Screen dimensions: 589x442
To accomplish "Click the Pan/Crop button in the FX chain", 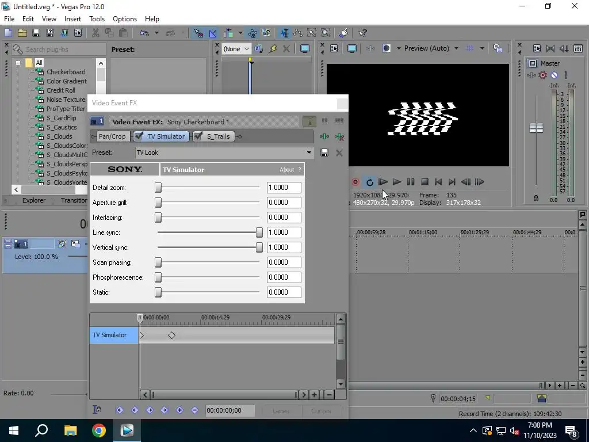I will pos(112,136).
